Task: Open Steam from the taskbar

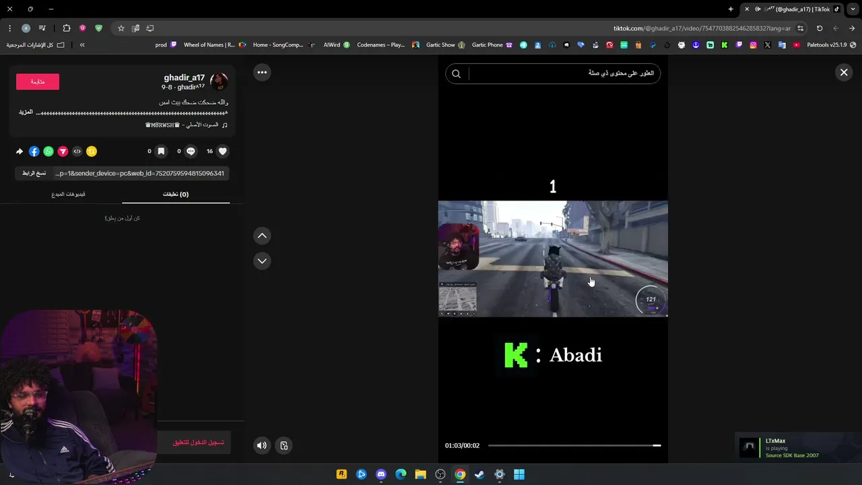Action: tap(479, 474)
